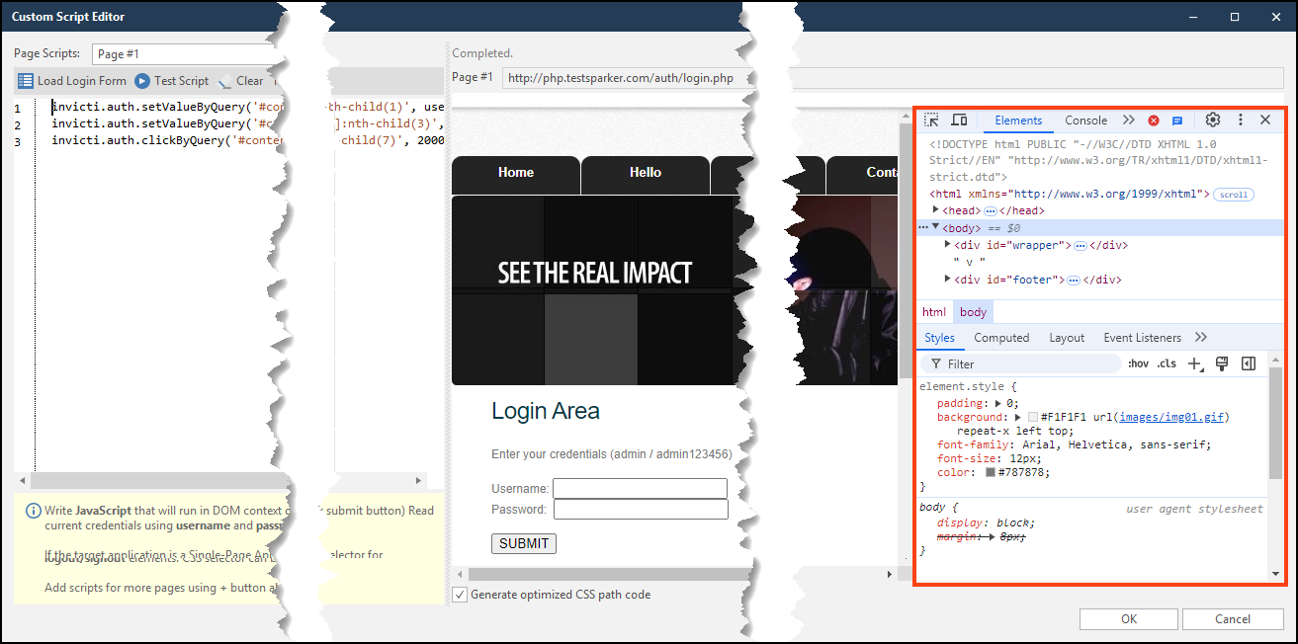Select the element state brush icon

click(x=1222, y=362)
